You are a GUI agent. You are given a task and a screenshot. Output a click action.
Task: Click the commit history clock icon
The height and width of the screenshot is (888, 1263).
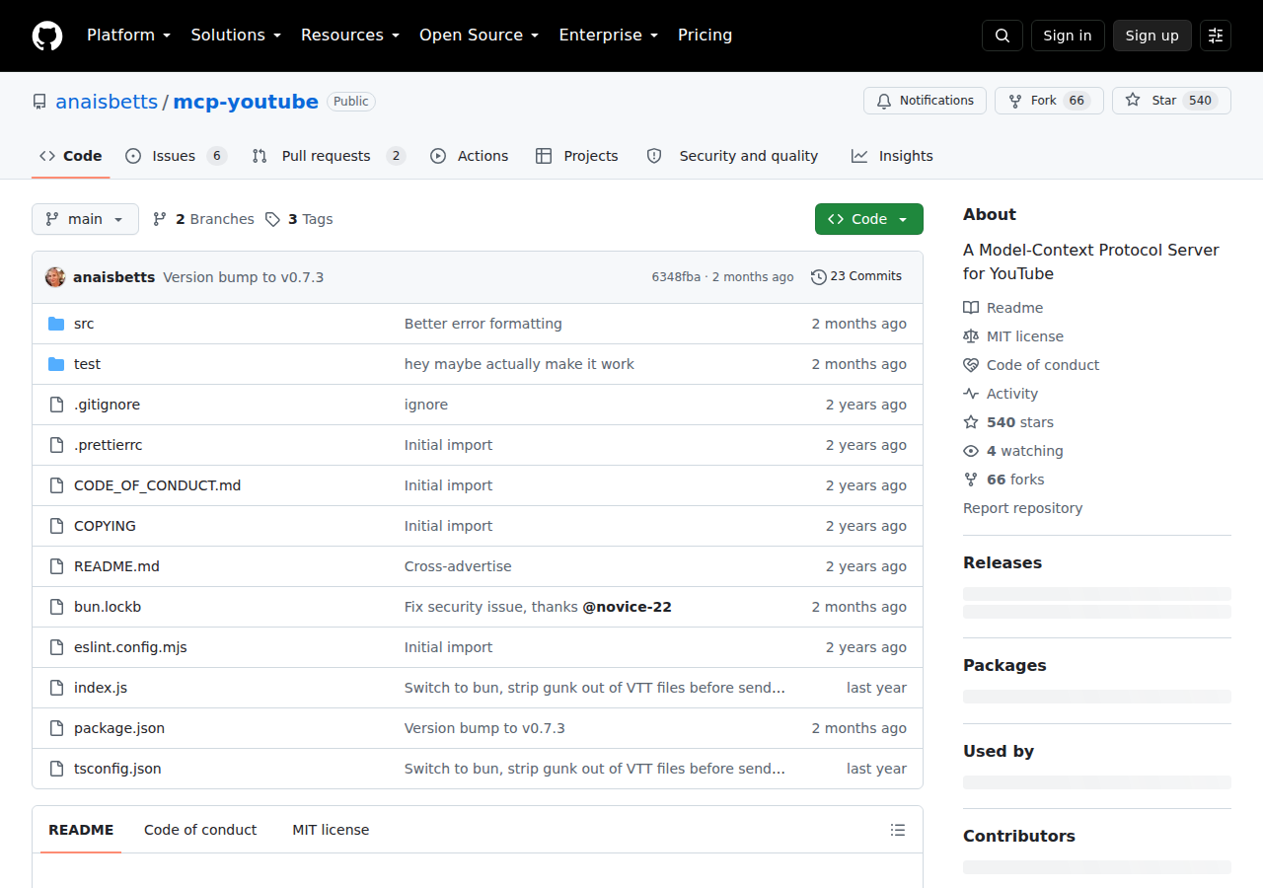click(x=818, y=277)
